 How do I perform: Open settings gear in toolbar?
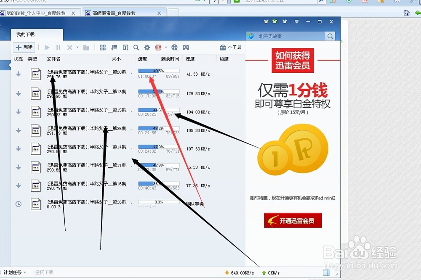tap(147, 48)
